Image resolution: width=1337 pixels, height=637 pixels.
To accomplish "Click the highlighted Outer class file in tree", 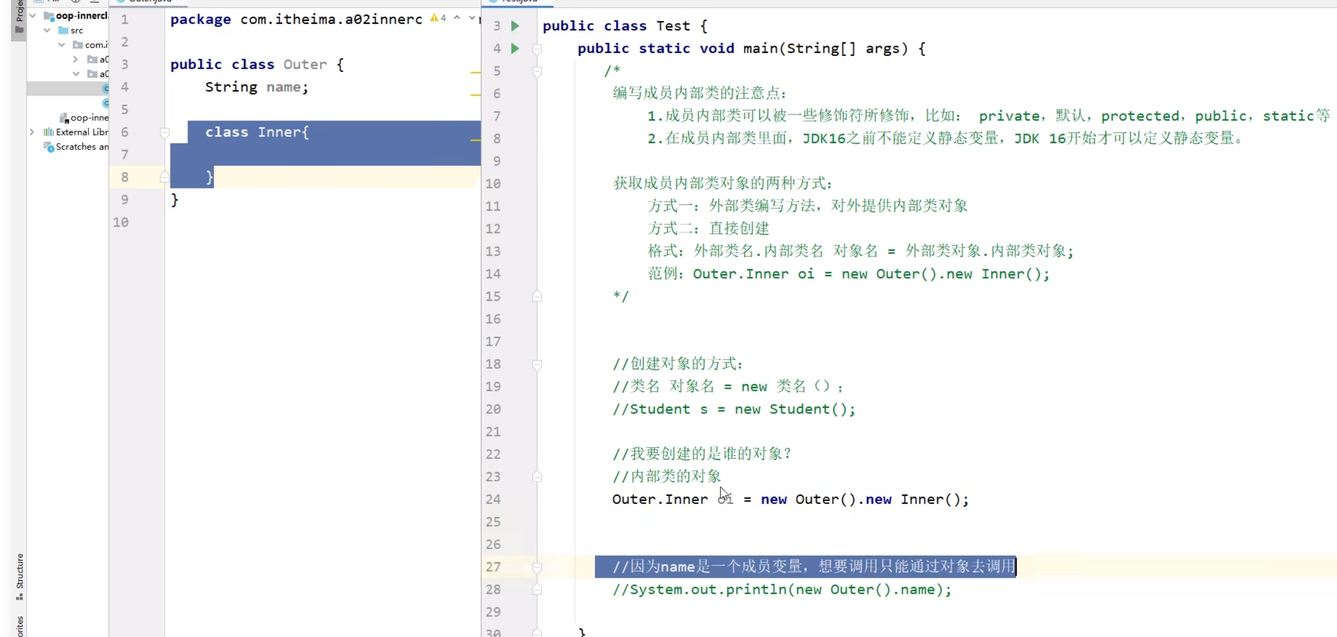I will pyautogui.click(x=106, y=88).
